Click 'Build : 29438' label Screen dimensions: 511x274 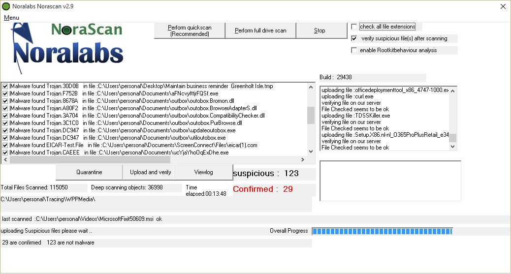pos(336,77)
